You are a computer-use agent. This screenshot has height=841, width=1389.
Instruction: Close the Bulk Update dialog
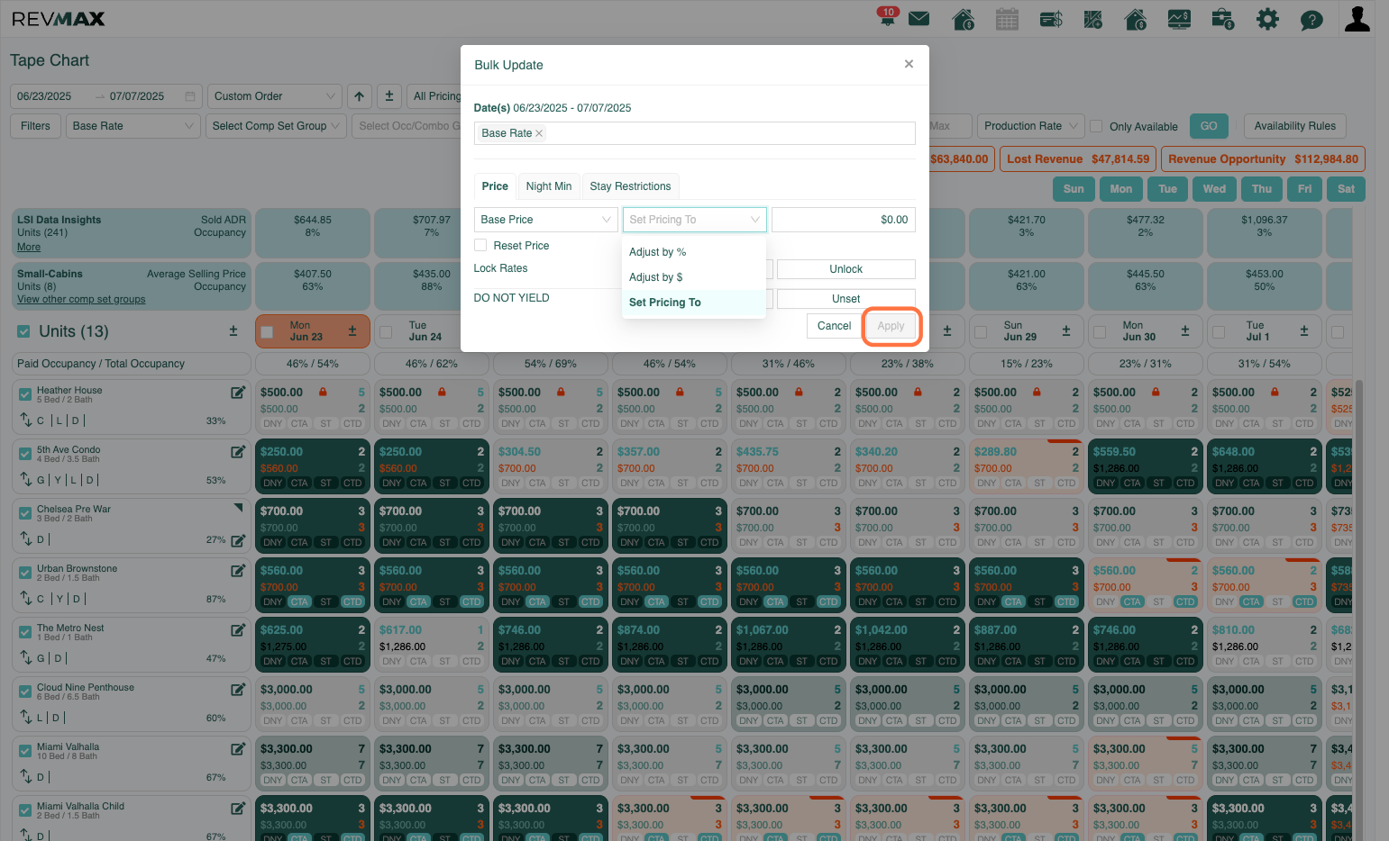[x=909, y=64]
